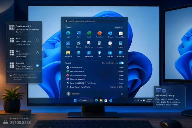This screenshot has width=192, height=128.
Task: Click the Windows Start button on taskbar
Action: (x=75, y=100)
